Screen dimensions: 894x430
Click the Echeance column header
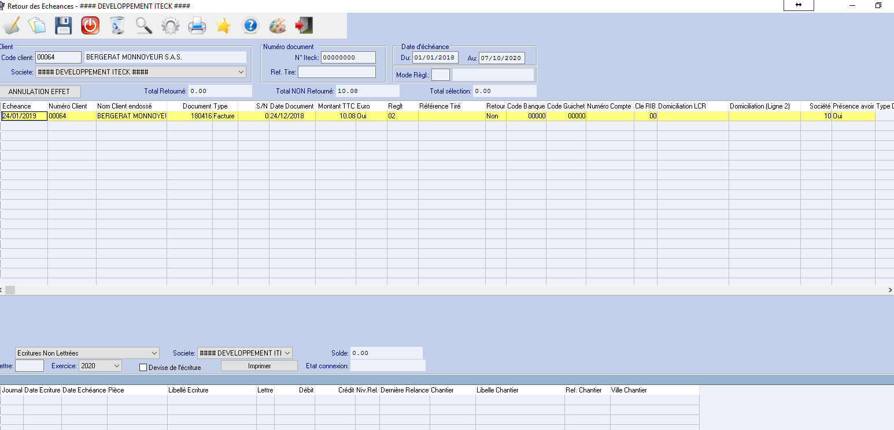(24, 106)
